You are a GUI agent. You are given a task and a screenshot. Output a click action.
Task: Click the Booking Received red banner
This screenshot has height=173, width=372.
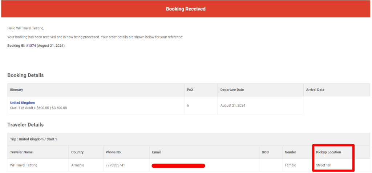tap(186, 9)
